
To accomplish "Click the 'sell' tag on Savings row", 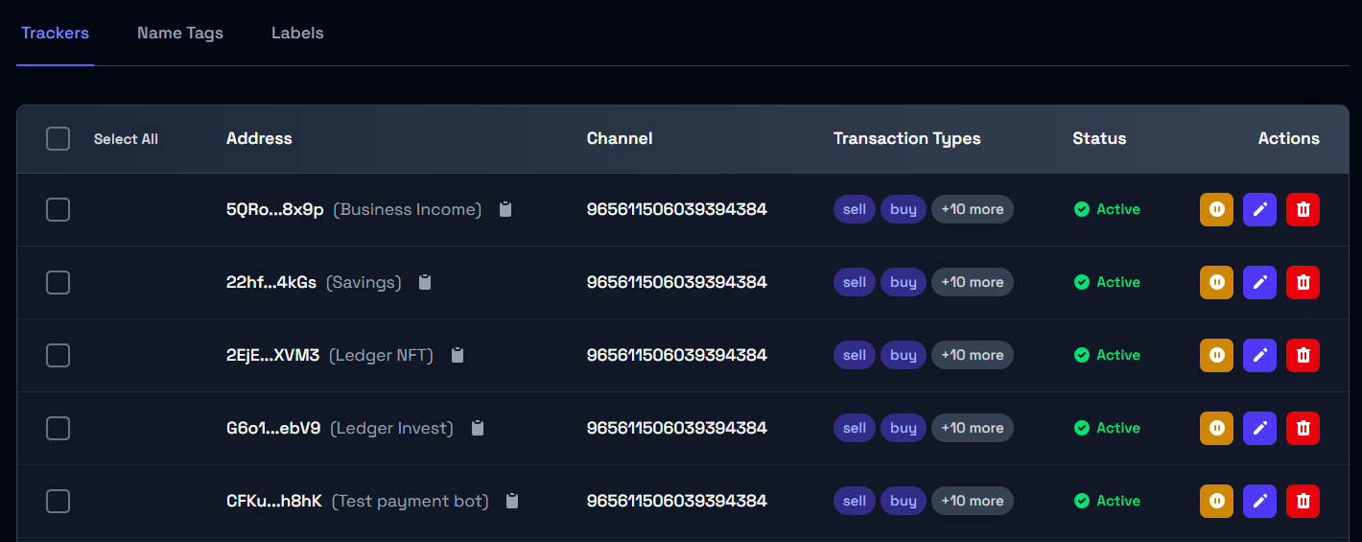I will (854, 282).
